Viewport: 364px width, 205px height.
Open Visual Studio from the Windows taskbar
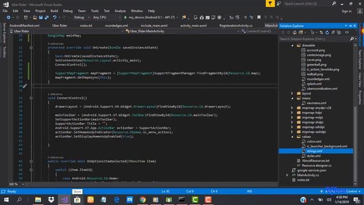(x=64, y=200)
